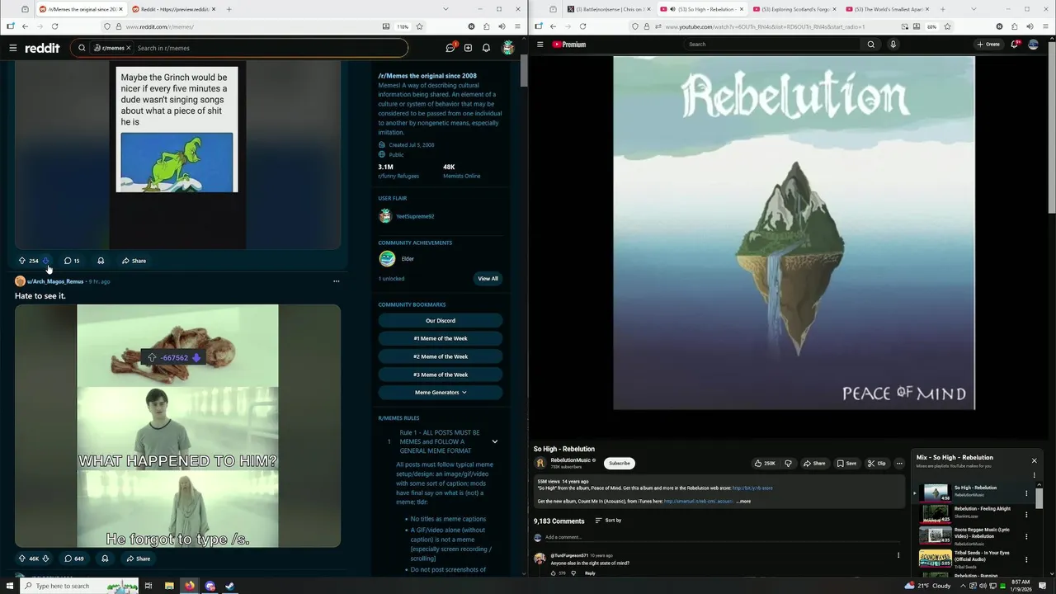Screen dimensions: 1056x594
Task: Open File Explorer from taskbar
Action: (x=169, y=586)
